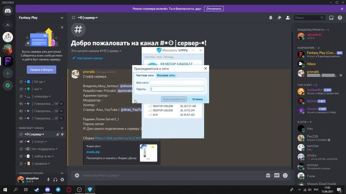Open the тех-поддержка channel

[41, 149]
